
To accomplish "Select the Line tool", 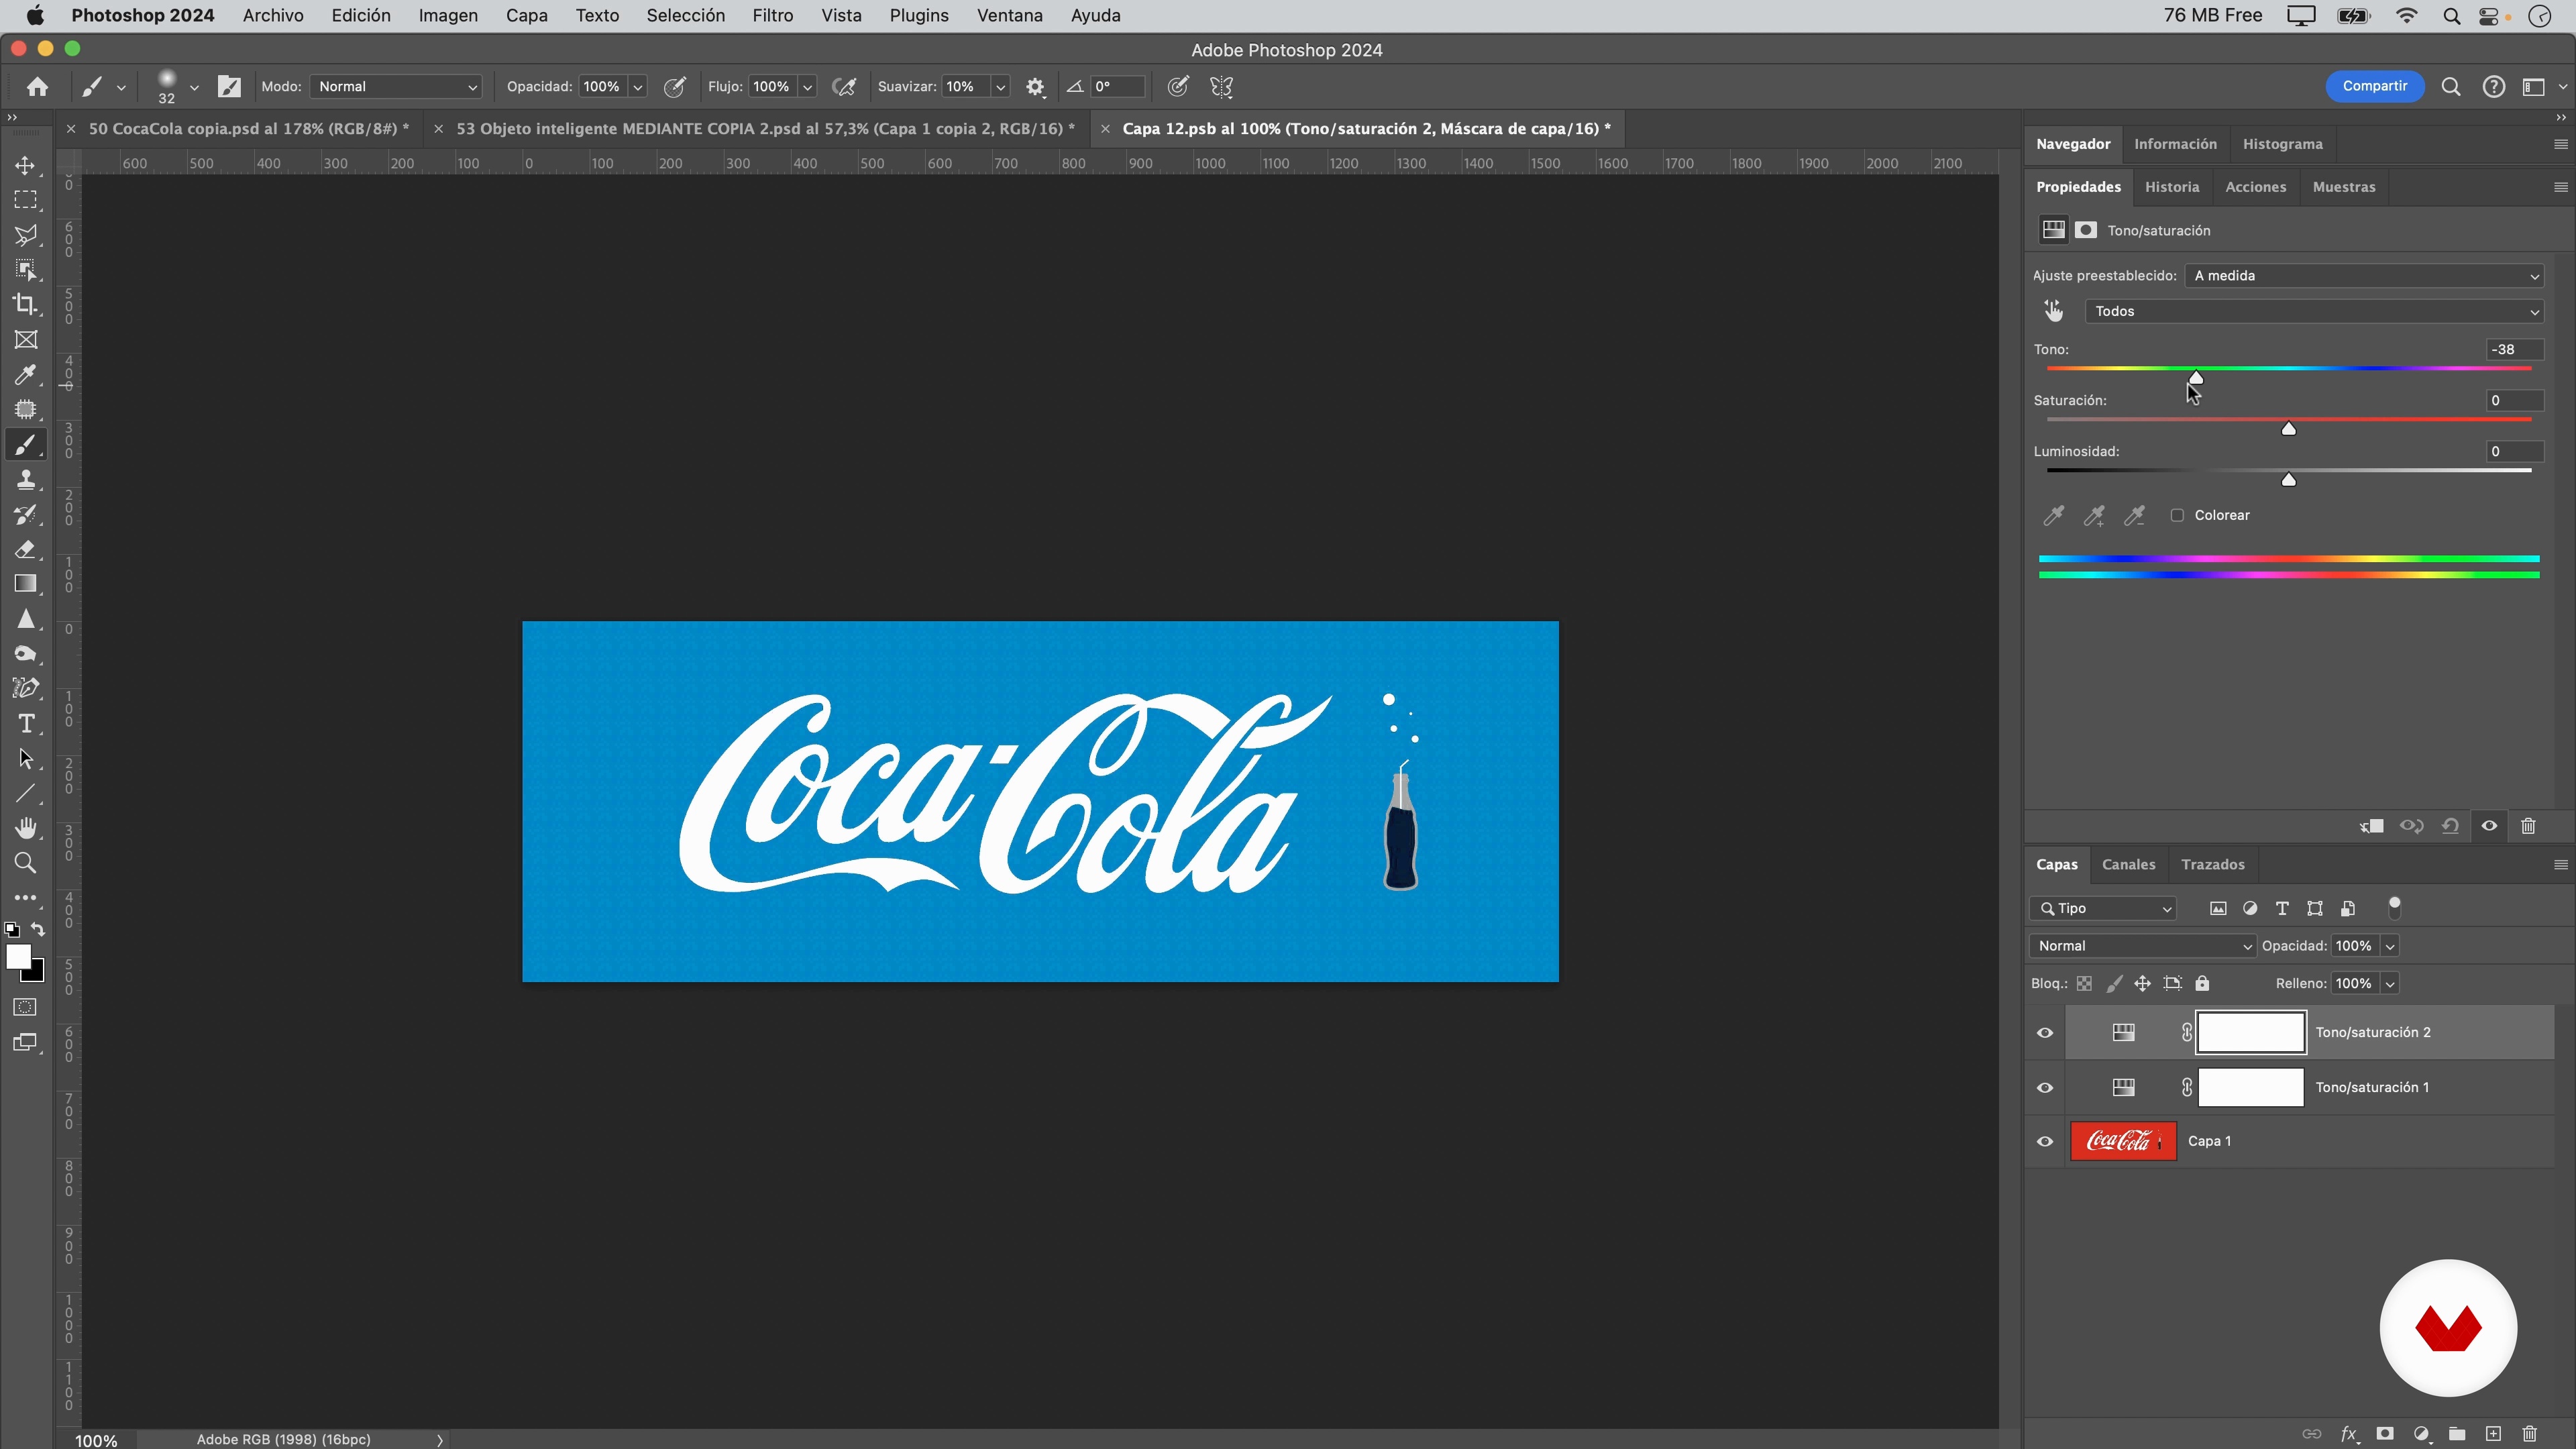I will [x=25, y=793].
